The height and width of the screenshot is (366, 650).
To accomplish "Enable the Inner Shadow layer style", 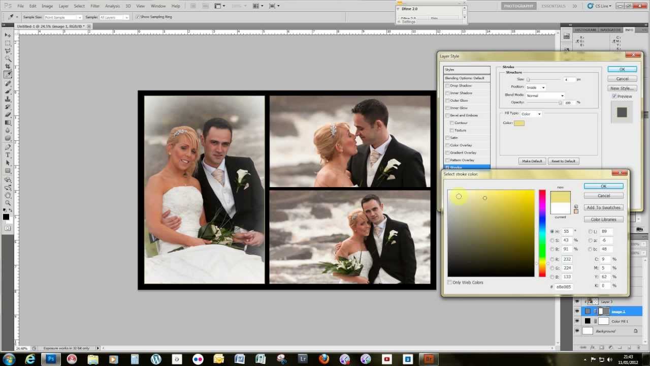I will (x=447, y=93).
